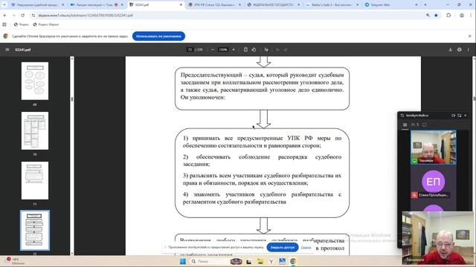The width and height of the screenshot is (476, 267).
Task: Select the EП participant avatar tile
Action: point(433,182)
